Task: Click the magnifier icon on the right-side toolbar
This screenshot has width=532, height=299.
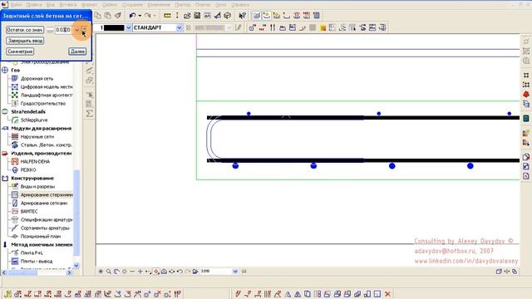Action: point(526,61)
